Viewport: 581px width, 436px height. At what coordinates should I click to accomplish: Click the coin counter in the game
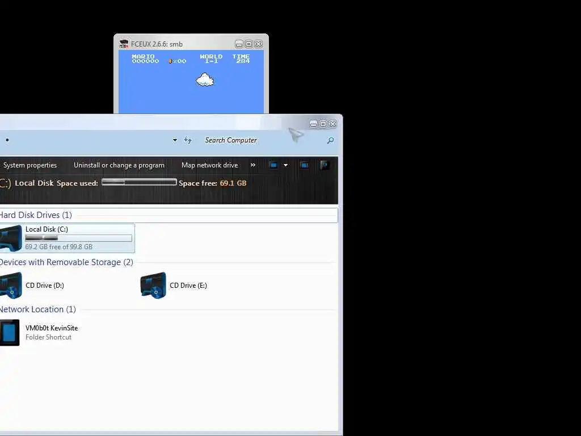(x=178, y=61)
